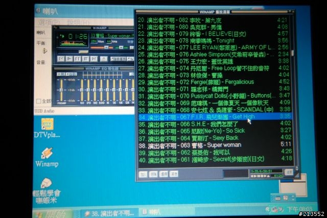The image size is (327, 218).
Task: Select playlist row 25 Ashlee Simpson
Action: (x=213, y=54)
